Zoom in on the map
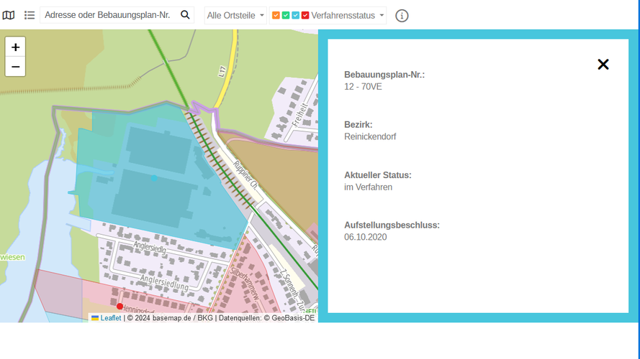640x359 pixels. pos(15,47)
